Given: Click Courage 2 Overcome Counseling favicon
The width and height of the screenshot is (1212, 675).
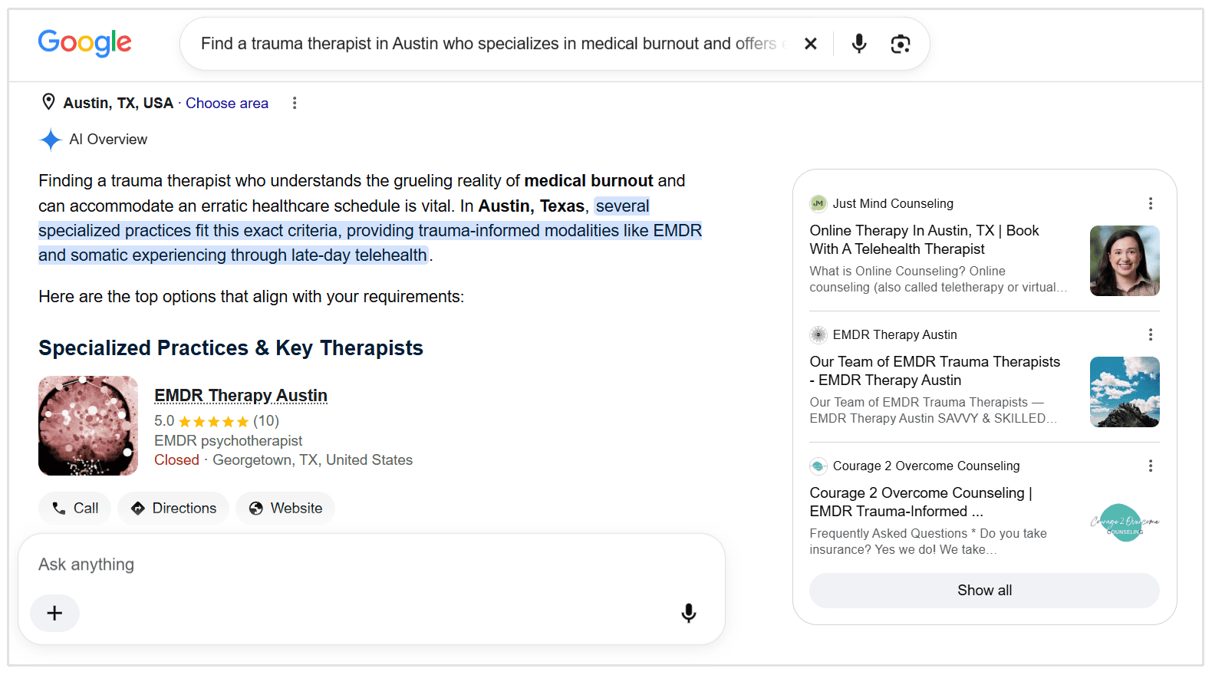Looking at the screenshot, I should click(818, 466).
